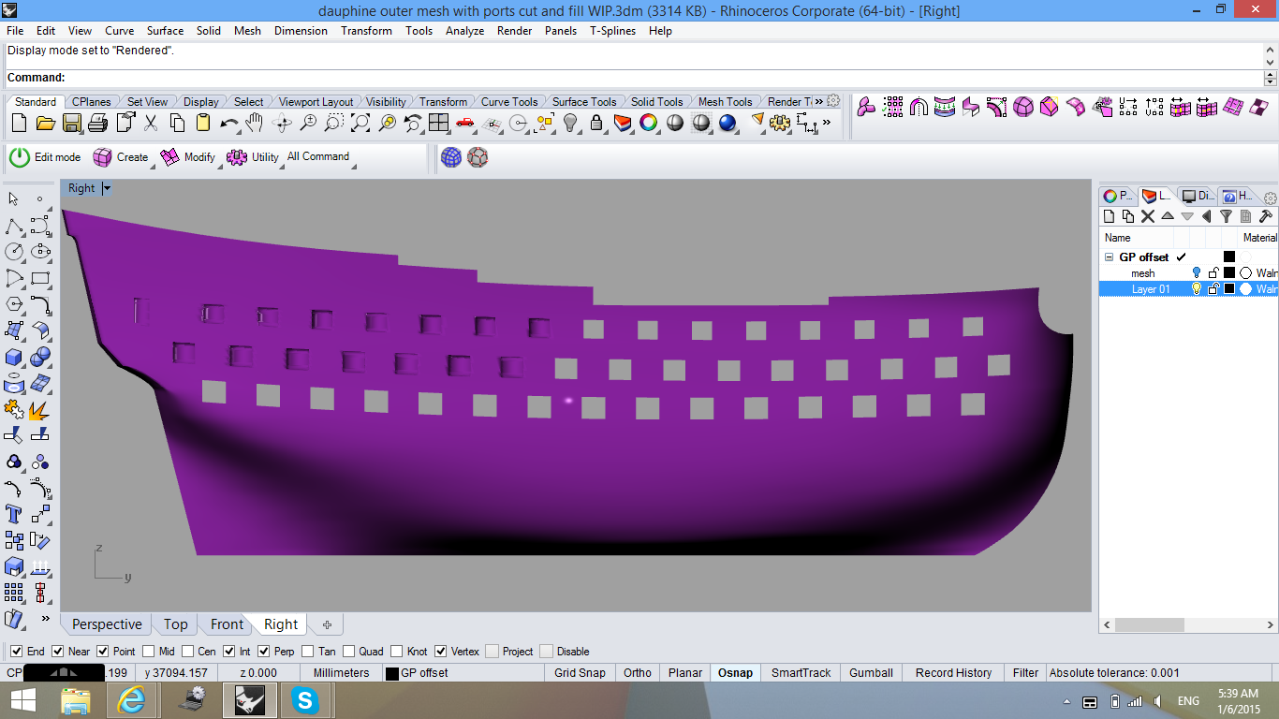The height and width of the screenshot is (719, 1279).
Task: Click the red car Named Views icon
Action: pyautogui.click(x=465, y=123)
